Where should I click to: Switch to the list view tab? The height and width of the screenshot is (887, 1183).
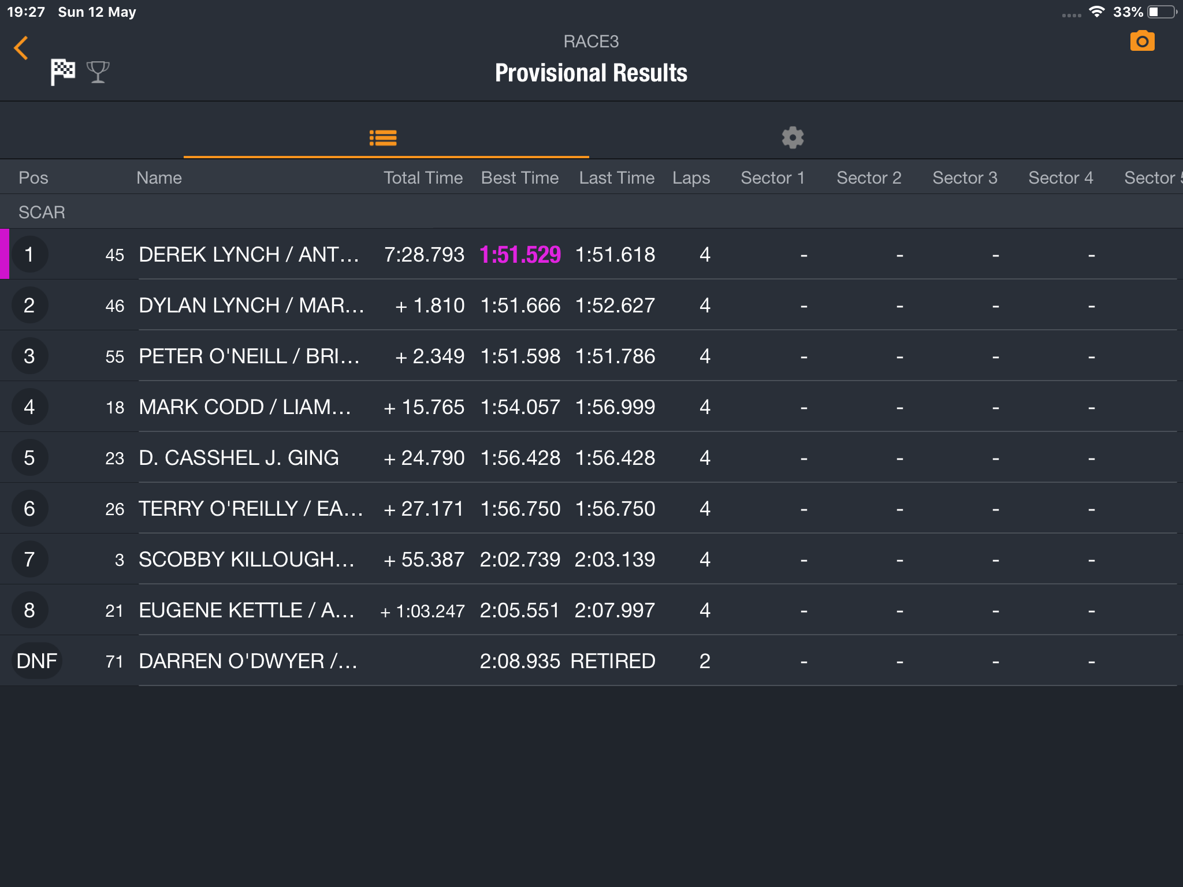[x=383, y=138]
